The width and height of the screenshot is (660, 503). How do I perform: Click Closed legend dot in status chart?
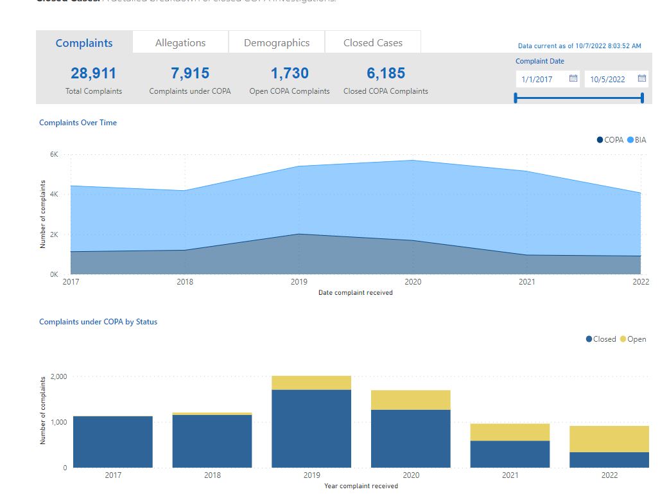[589, 339]
